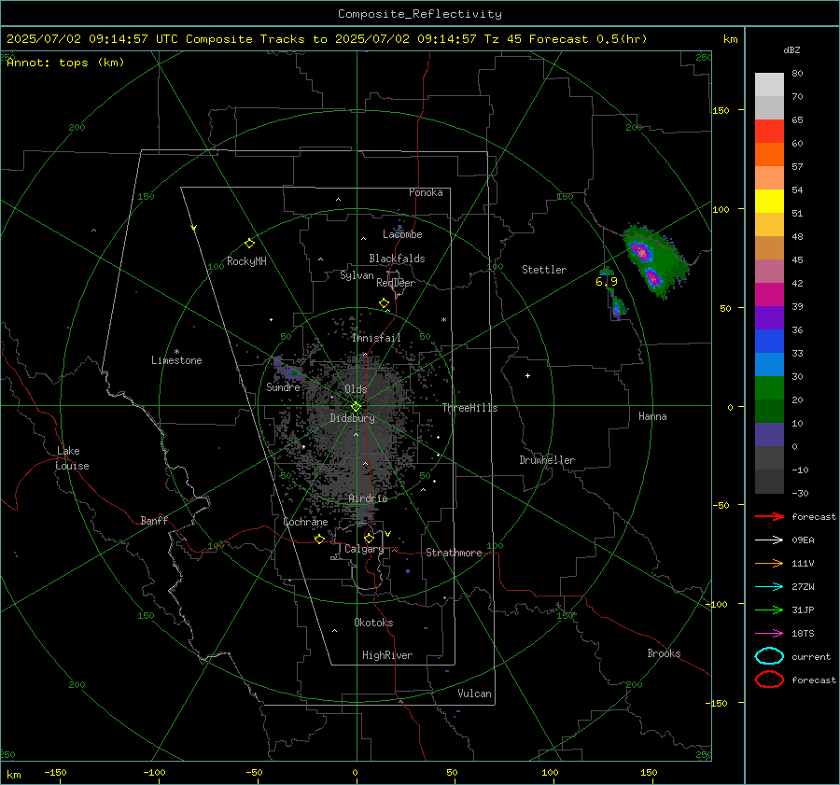Image resolution: width=840 pixels, height=785 pixels.
Task: Click the Innisfail label
Action: (376, 338)
